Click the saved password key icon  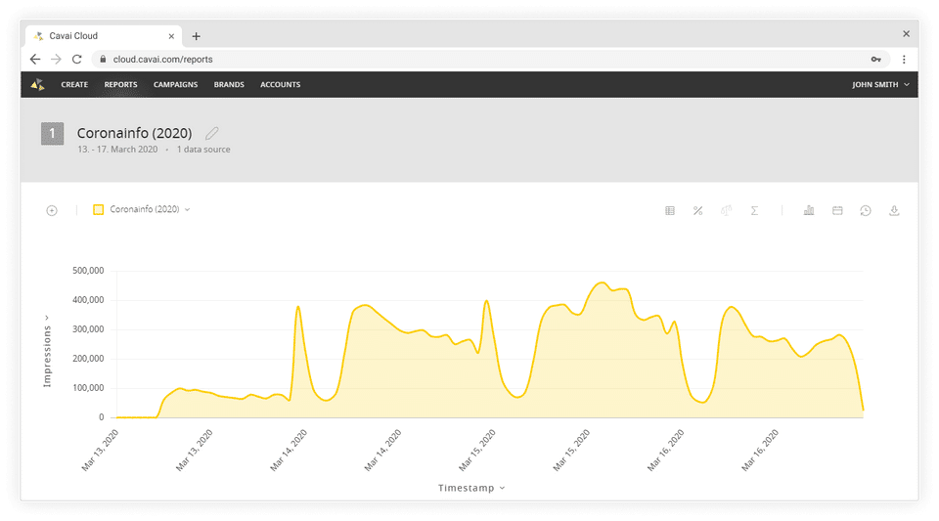(x=875, y=60)
